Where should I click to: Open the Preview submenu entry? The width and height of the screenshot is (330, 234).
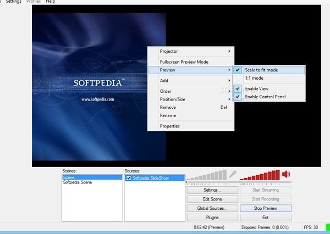tap(191, 70)
